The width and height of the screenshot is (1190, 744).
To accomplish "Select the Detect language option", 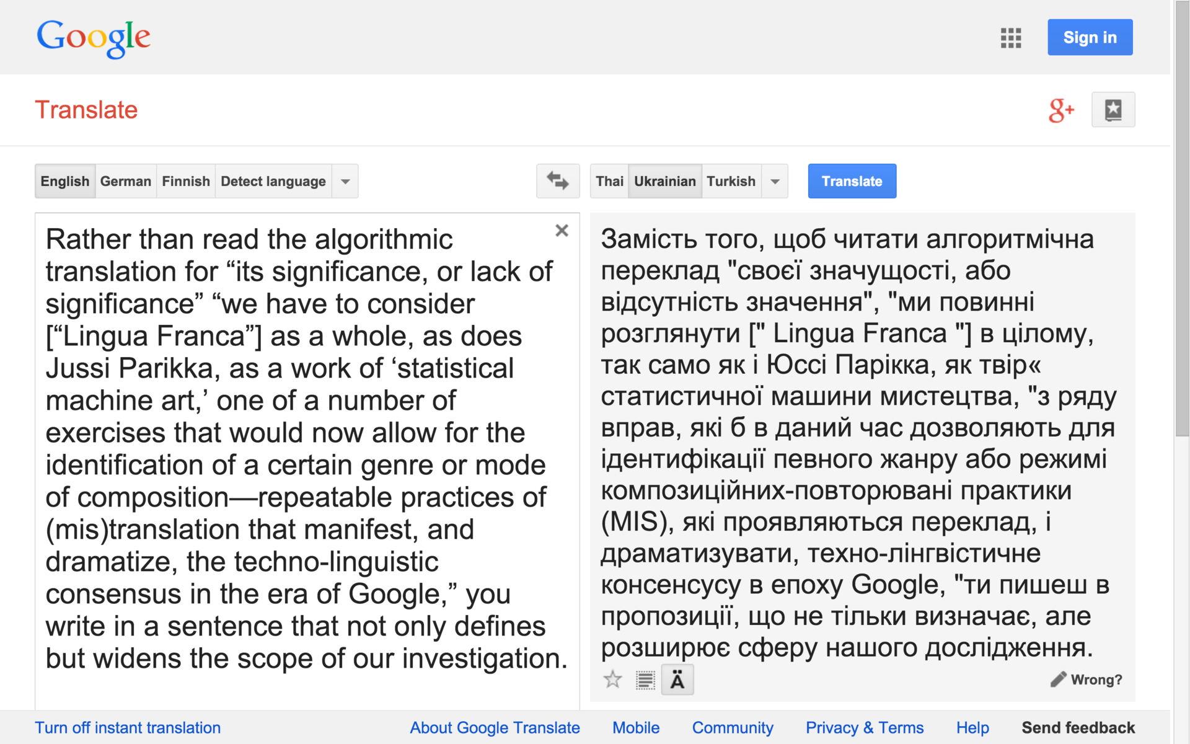I will click(273, 181).
